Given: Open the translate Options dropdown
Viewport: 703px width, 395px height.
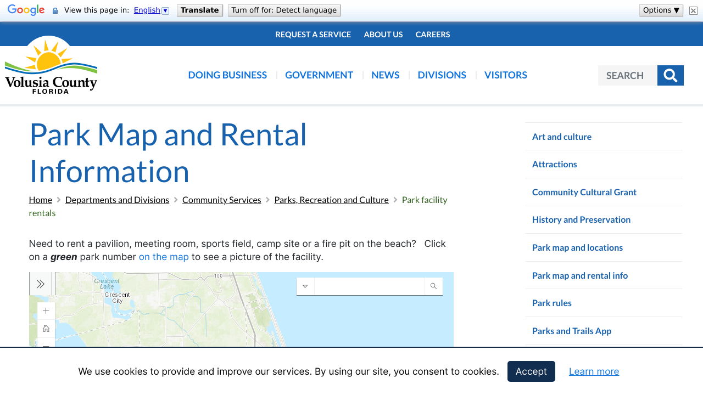Looking at the screenshot, I should click(661, 10).
